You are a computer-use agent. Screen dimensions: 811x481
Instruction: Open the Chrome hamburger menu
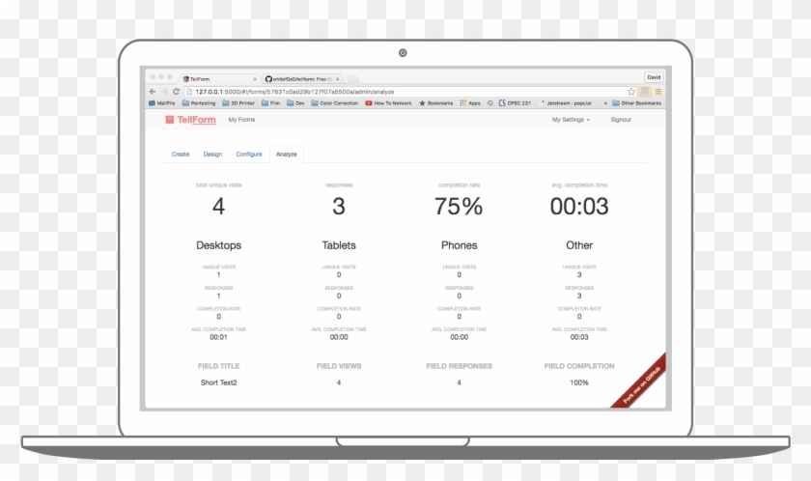[x=658, y=91]
